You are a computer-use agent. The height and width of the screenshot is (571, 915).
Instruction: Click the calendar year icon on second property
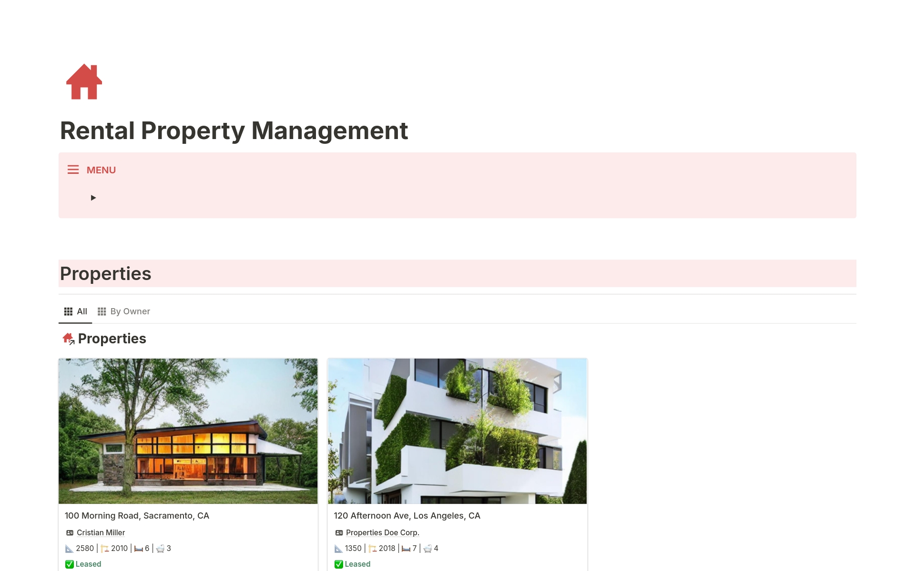pos(371,548)
